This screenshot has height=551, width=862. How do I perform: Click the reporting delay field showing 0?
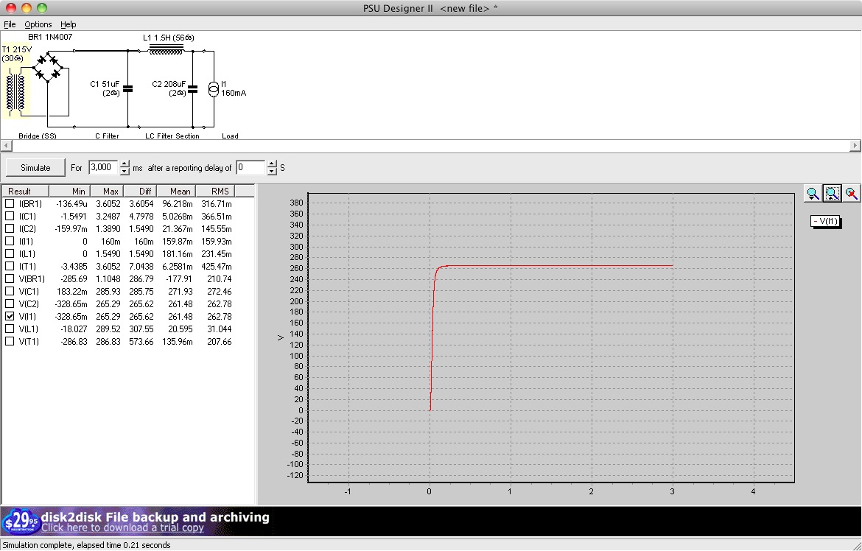[250, 168]
